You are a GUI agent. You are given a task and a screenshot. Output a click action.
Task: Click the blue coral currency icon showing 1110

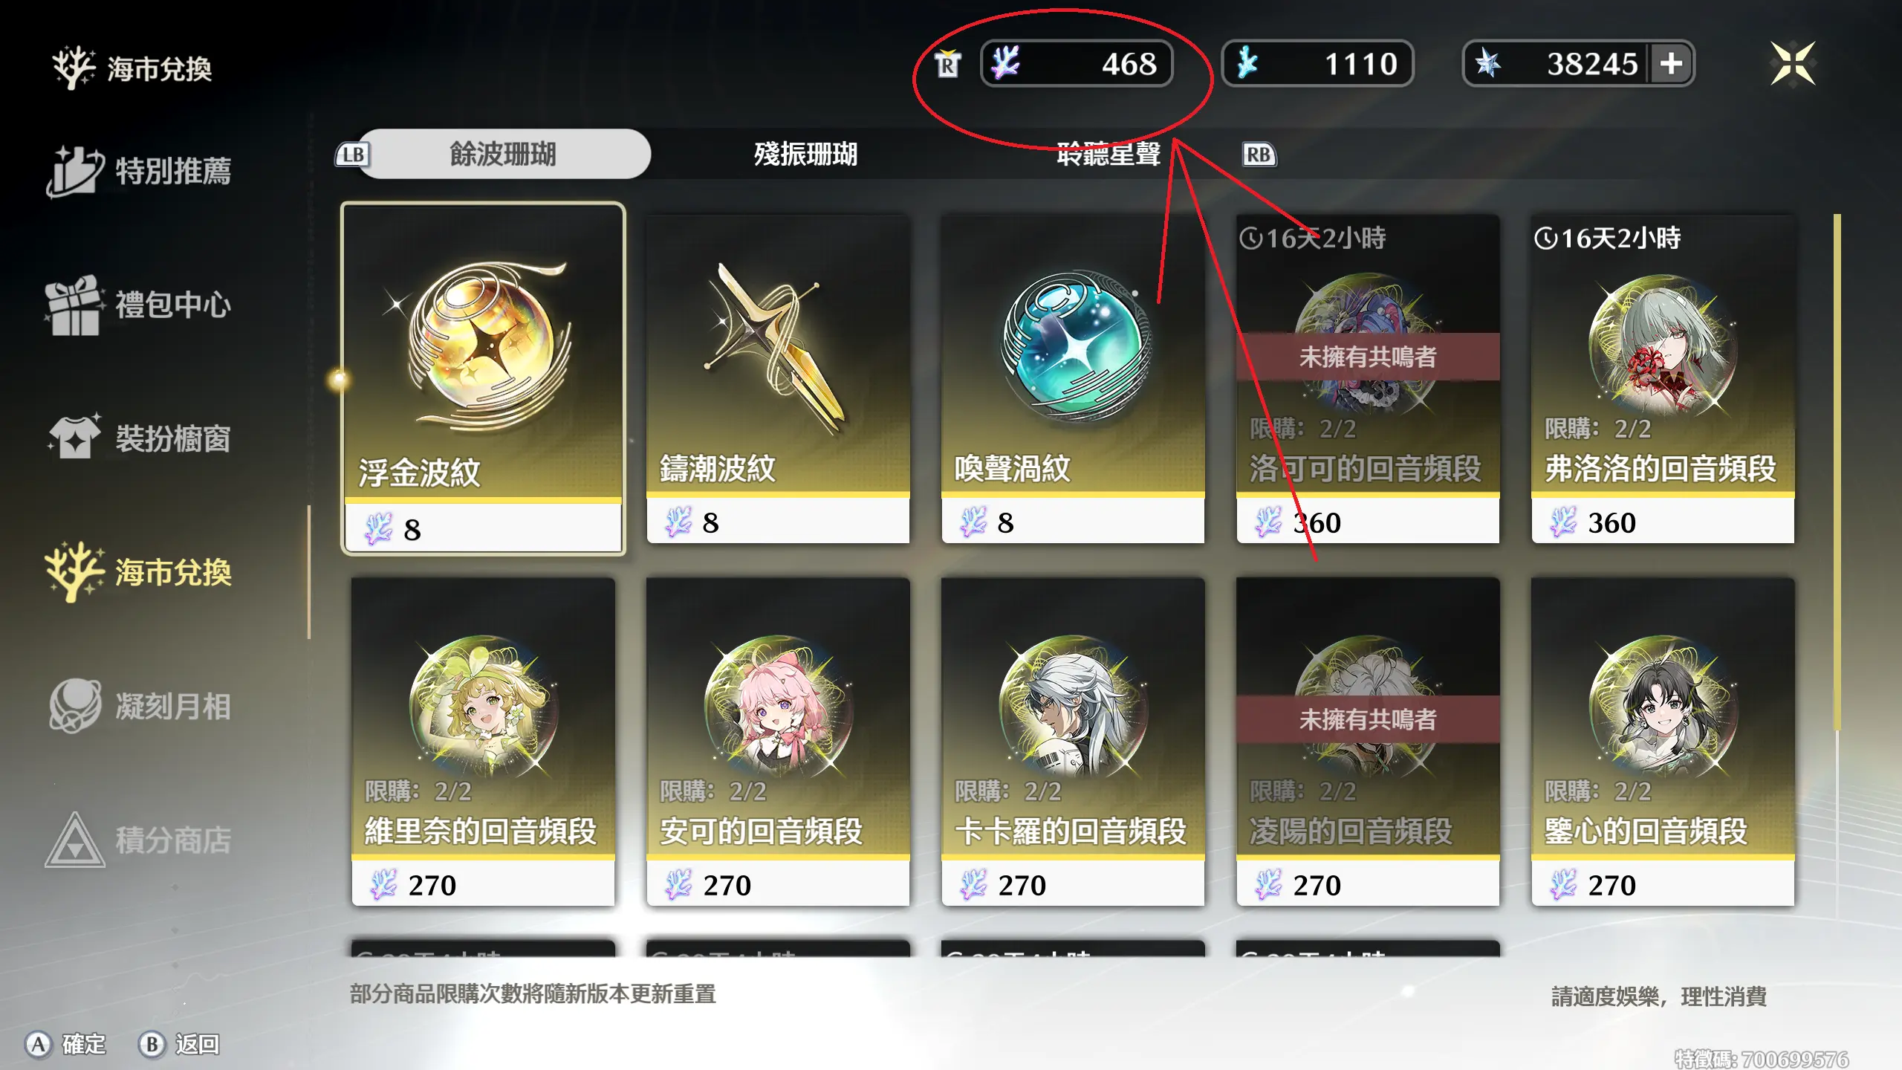(1248, 63)
